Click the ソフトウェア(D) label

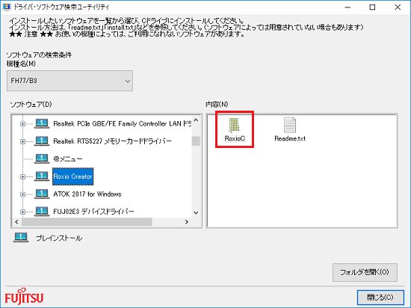click(x=31, y=105)
